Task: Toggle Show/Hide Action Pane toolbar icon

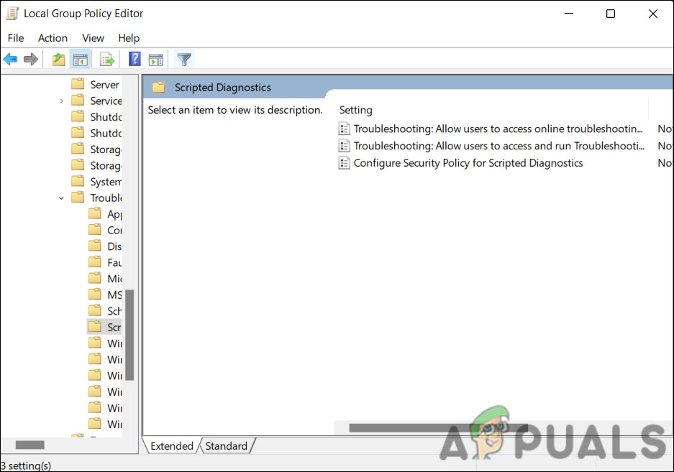Action: click(x=155, y=60)
